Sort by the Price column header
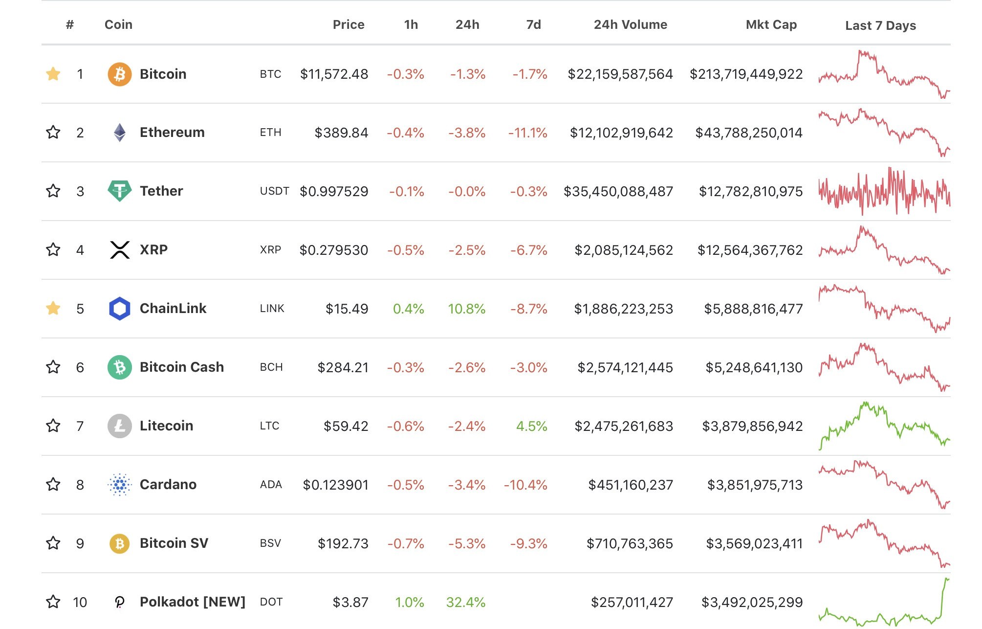Image resolution: width=982 pixels, height=629 pixels. tap(349, 24)
